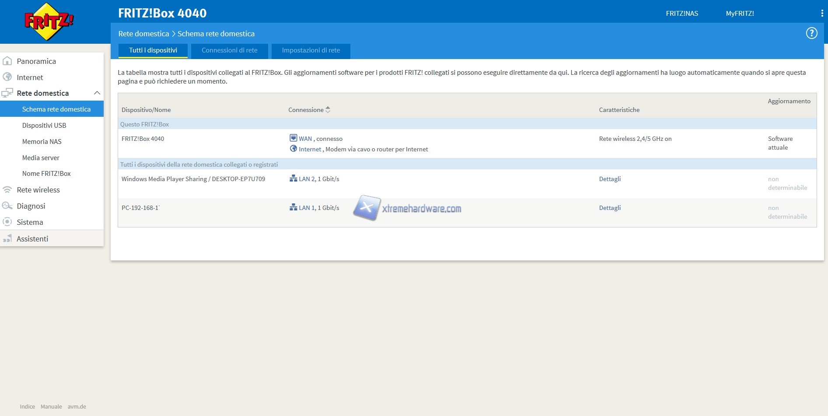Screen dimensions: 828x416
Task: Open the three-dot options menu
Action: 822,14
